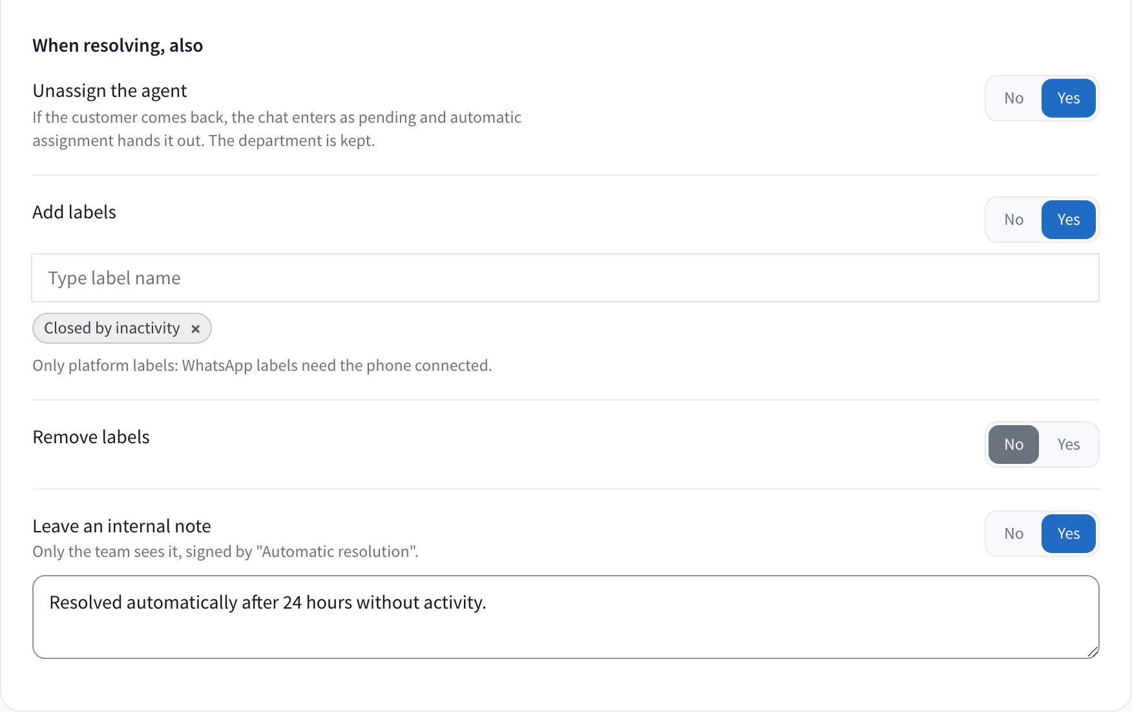Image resolution: width=1132 pixels, height=712 pixels.
Task: Turn on Leave an internal note
Action: tap(1069, 534)
